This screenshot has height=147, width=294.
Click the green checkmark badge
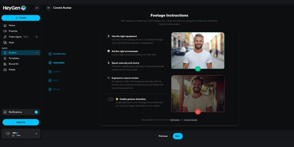pos(198,69)
